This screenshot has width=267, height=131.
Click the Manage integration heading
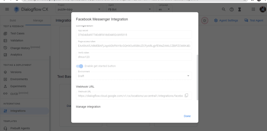88,107
